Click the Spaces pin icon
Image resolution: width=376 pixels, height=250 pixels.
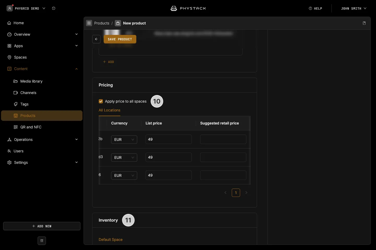pyautogui.click(x=9, y=57)
